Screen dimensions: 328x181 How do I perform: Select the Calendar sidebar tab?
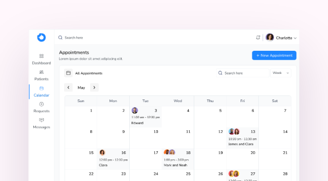(x=41, y=92)
